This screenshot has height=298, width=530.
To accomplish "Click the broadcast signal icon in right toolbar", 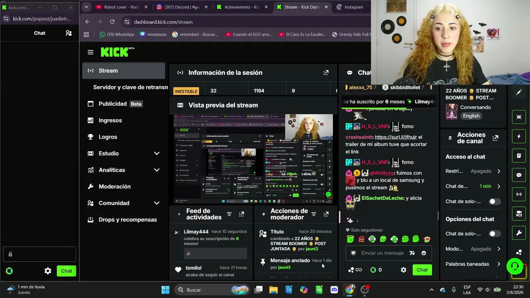I will [519, 194].
